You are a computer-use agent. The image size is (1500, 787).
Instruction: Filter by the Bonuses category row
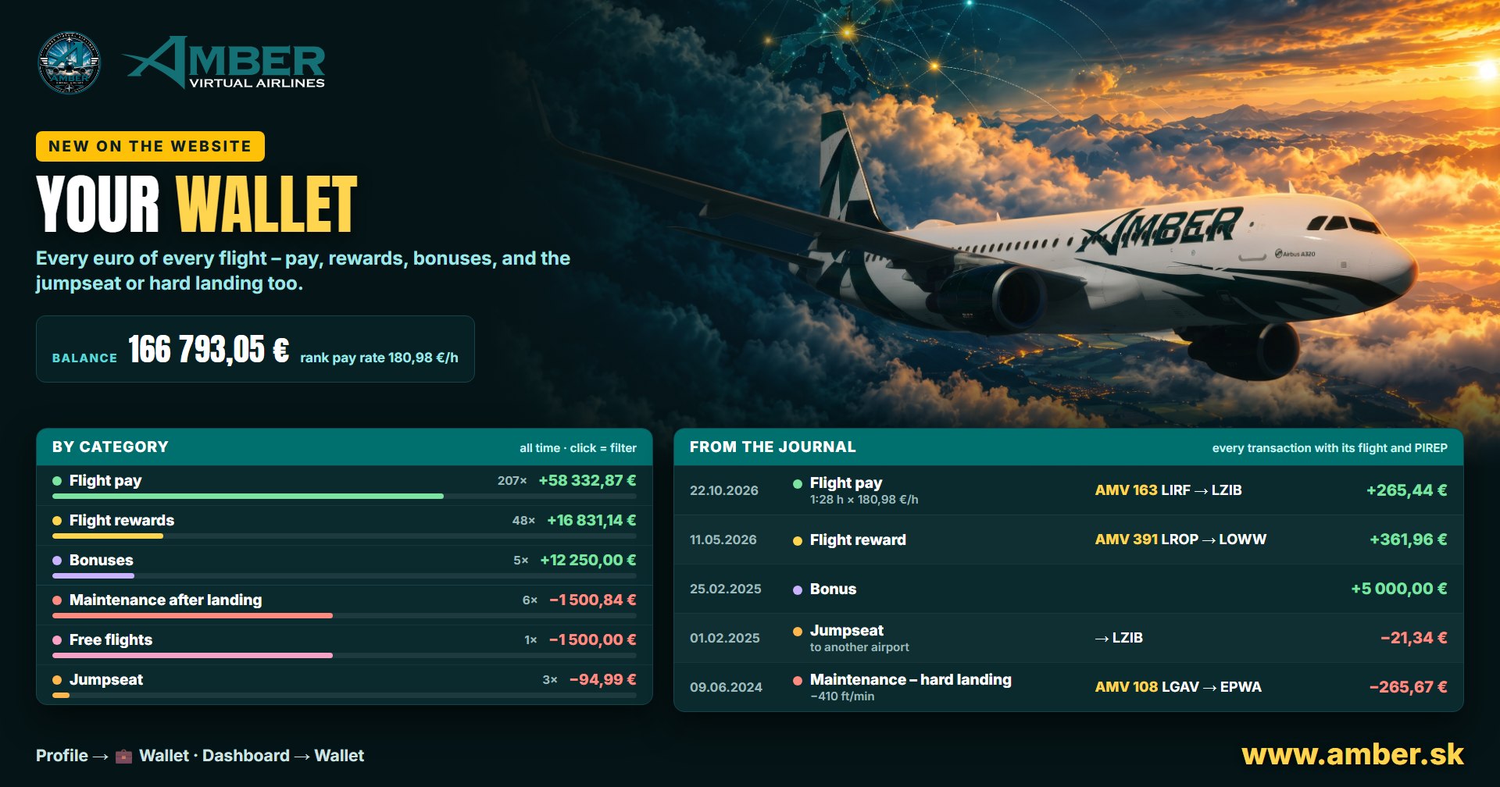pyautogui.click(x=345, y=565)
